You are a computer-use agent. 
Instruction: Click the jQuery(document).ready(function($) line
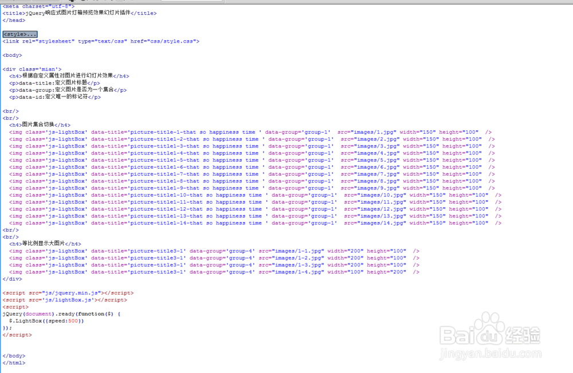(61, 314)
